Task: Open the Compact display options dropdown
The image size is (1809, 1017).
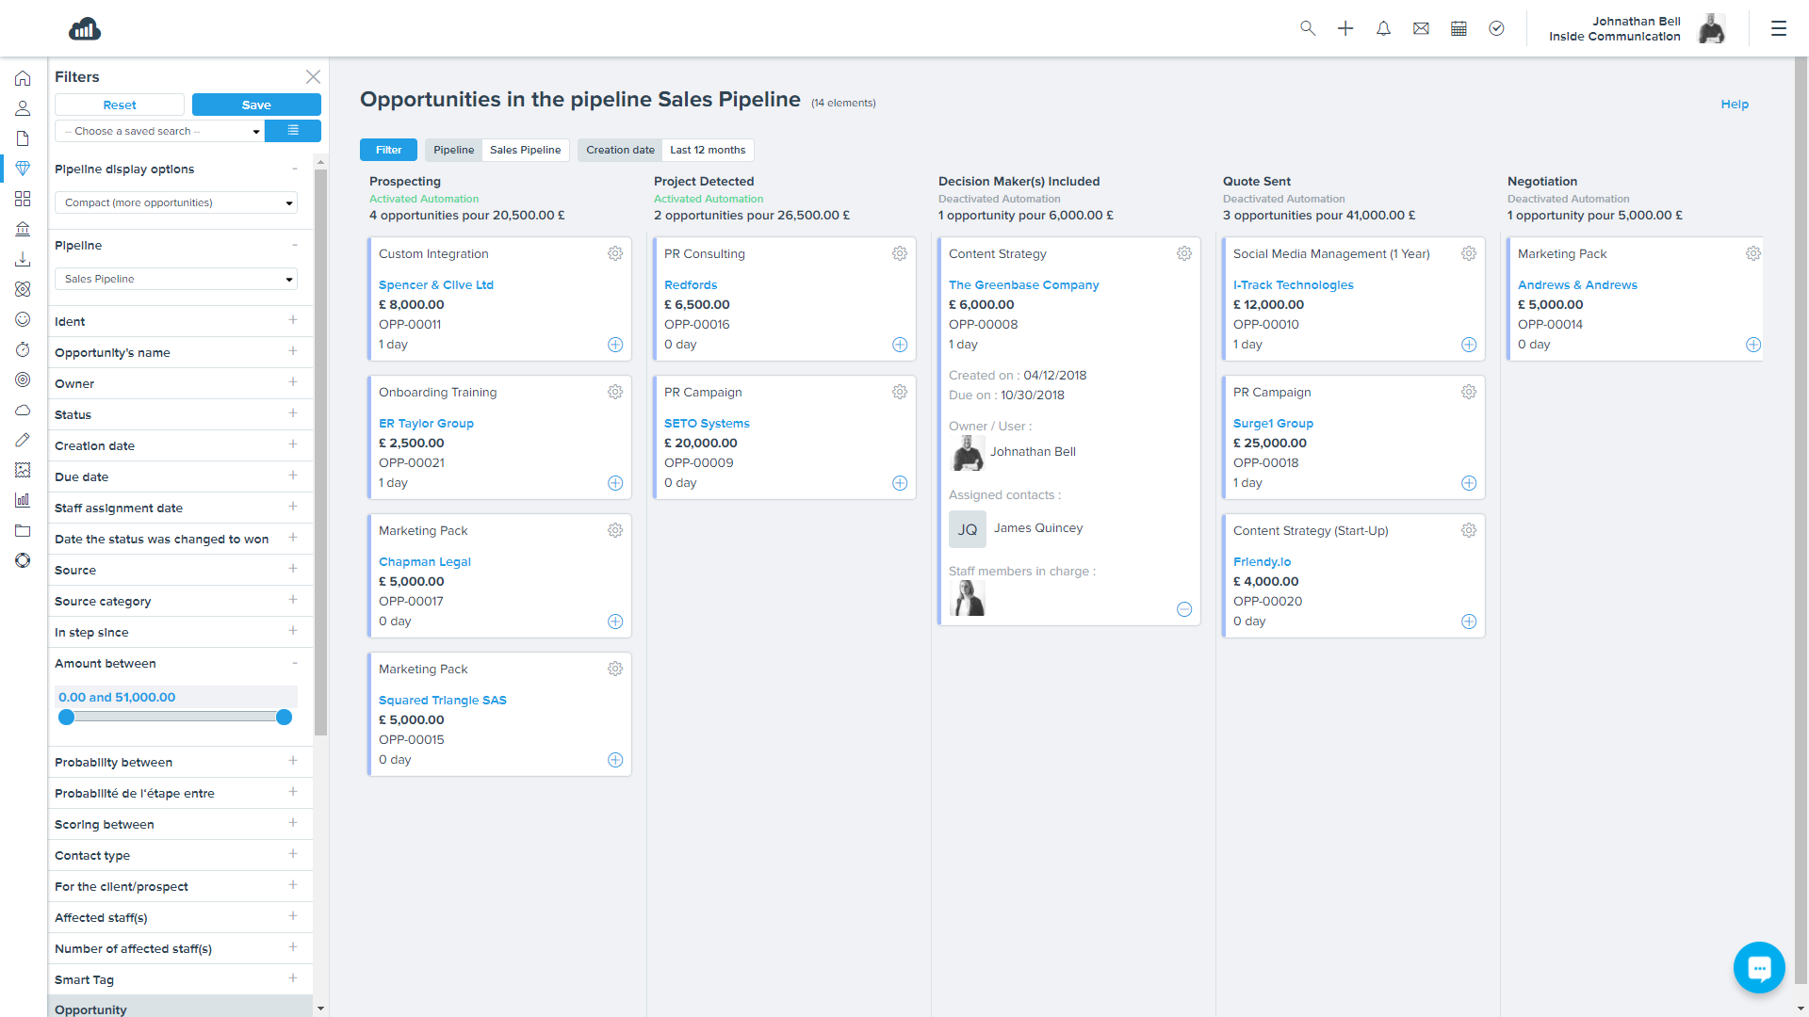Action: click(176, 202)
